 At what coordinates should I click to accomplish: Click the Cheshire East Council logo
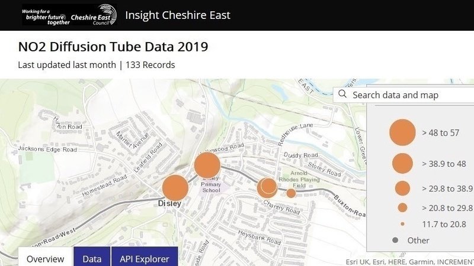[x=69, y=15]
